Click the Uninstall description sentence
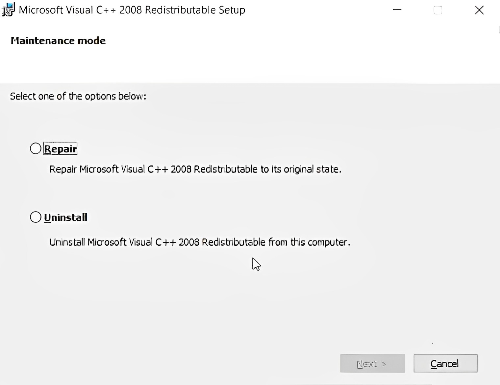 pyautogui.click(x=200, y=242)
